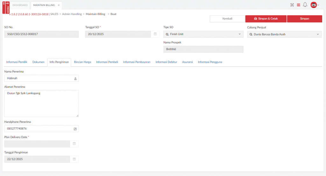Go to the Informasi Pembayaran tab
This screenshot has width=326, height=176.
(137, 62)
